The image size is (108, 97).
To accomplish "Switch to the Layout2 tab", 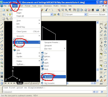I will 35,83.
